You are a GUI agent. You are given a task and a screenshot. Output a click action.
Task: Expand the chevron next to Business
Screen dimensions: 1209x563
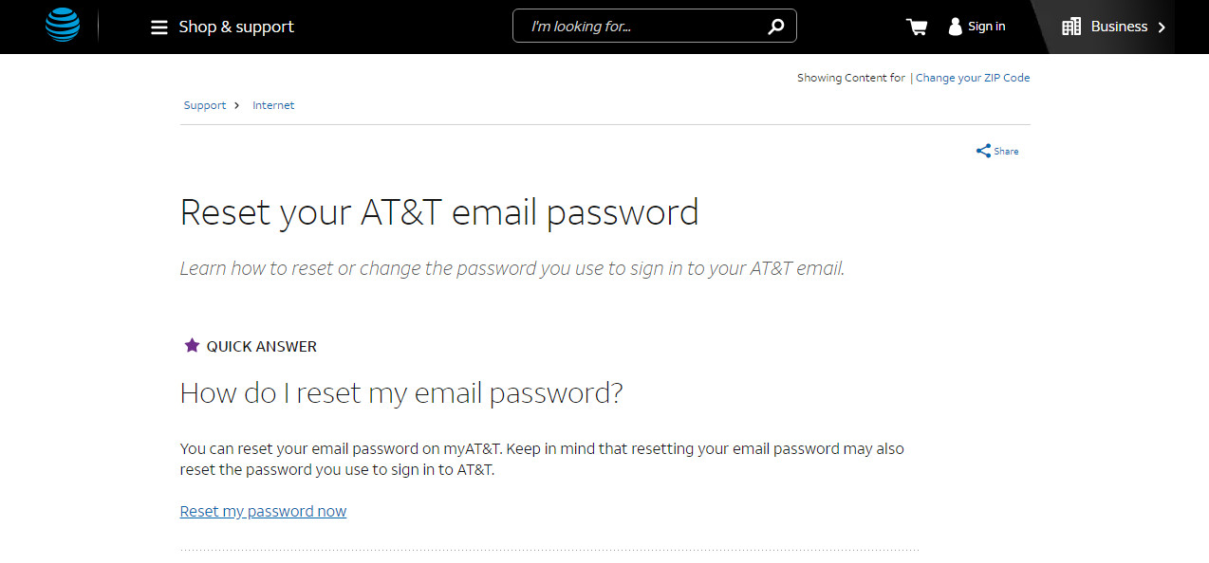coord(1162,27)
